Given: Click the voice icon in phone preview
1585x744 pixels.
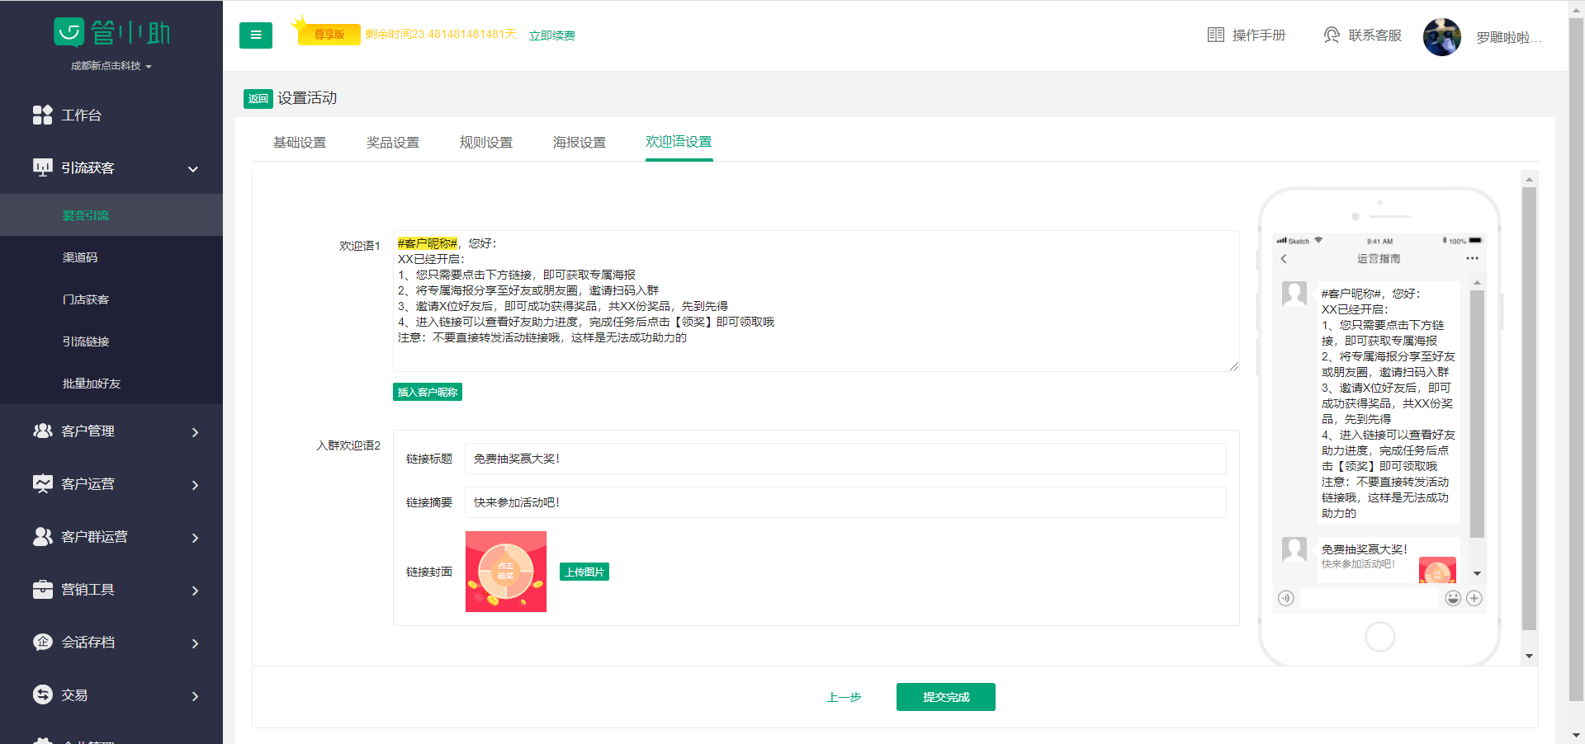Looking at the screenshot, I should coord(1285,598).
